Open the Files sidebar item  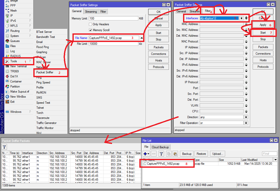13,46
